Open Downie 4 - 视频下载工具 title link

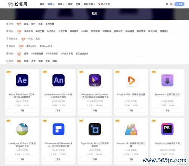coord(167,94)
